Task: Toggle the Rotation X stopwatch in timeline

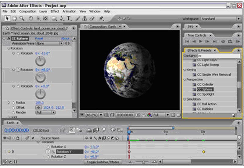Action: (x=48, y=147)
